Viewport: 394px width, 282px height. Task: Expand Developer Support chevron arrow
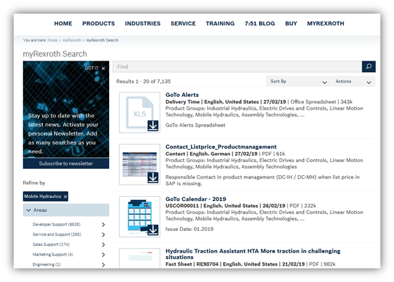coord(104,225)
